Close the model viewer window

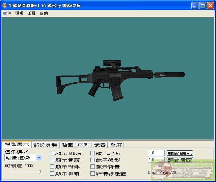pyautogui.click(x=210, y=6)
